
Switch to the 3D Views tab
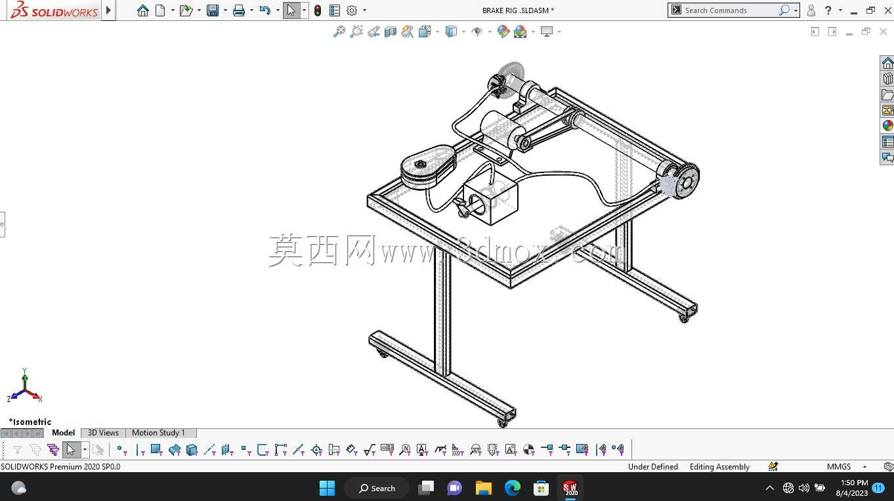(x=103, y=433)
